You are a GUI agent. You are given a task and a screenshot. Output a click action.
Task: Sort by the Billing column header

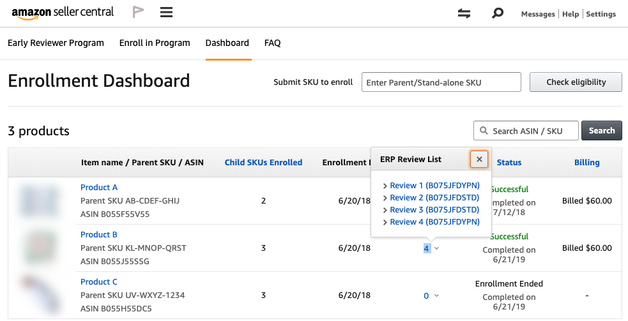click(586, 163)
